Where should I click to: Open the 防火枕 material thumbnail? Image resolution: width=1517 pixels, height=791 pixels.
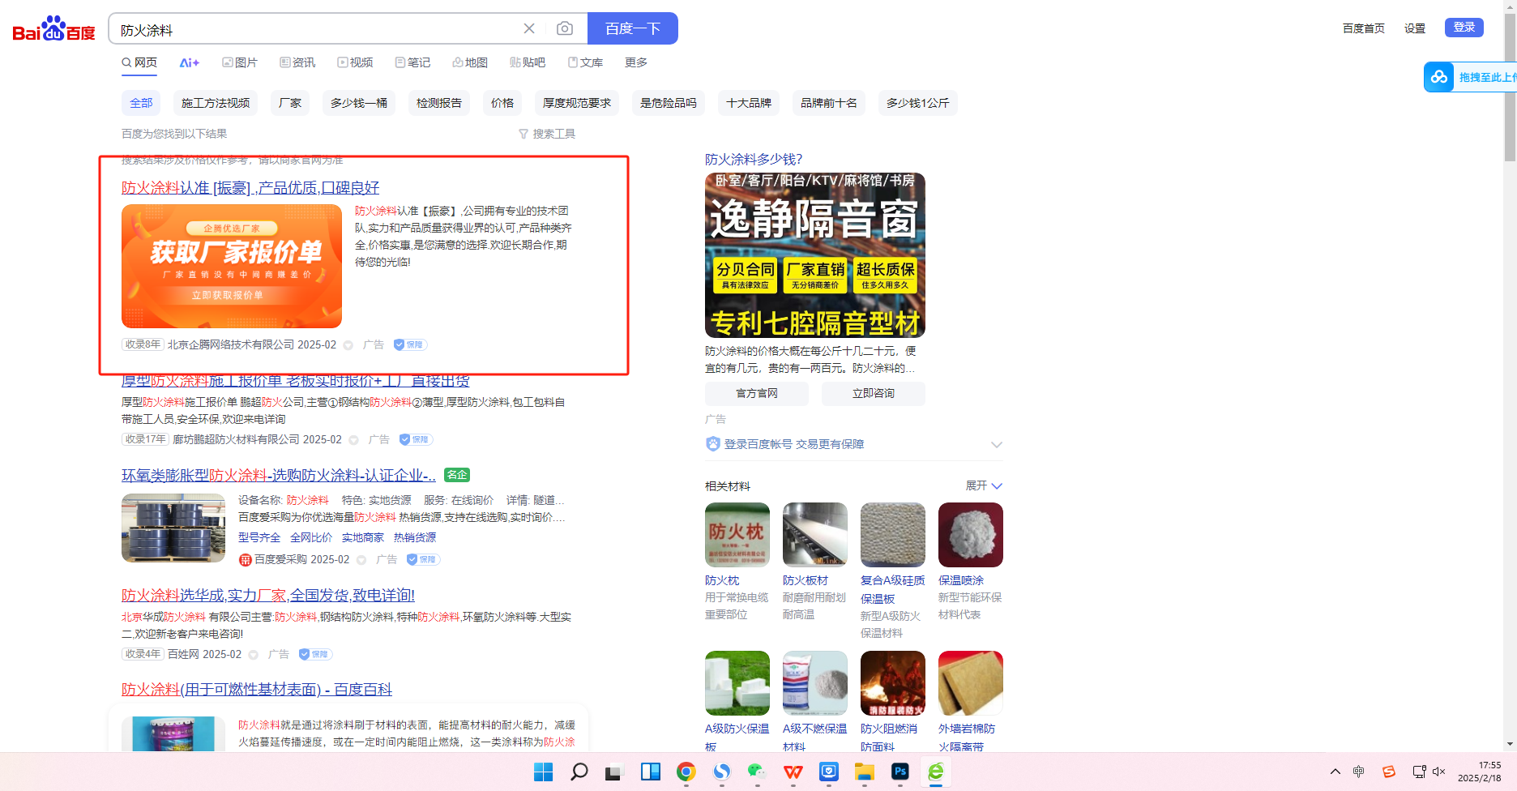(x=737, y=535)
